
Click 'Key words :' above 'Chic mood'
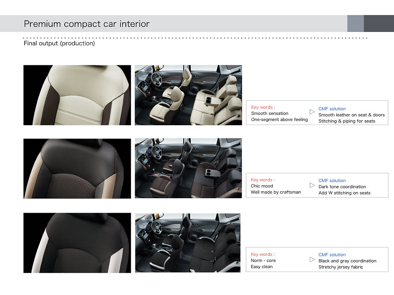point(262,180)
